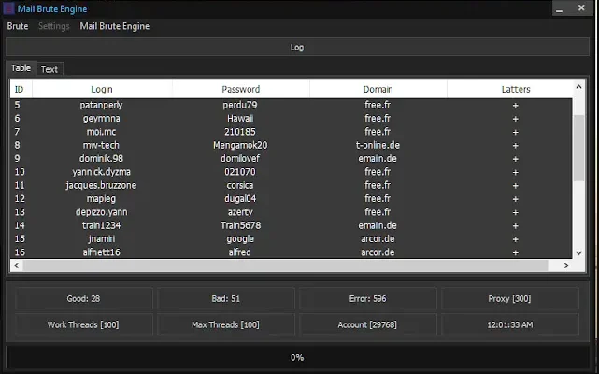Sort by the Domain column header
Viewport: 599px width, 374px height.
pos(378,89)
